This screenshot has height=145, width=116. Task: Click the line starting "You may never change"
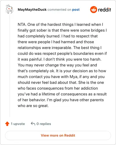(57, 65)
